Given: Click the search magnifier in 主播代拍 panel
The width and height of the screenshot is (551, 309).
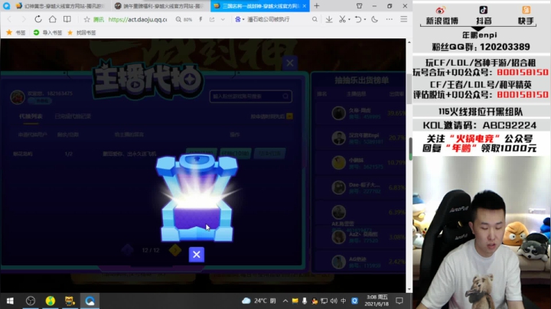Looking at the screenshot, I should tap(285, 96).
